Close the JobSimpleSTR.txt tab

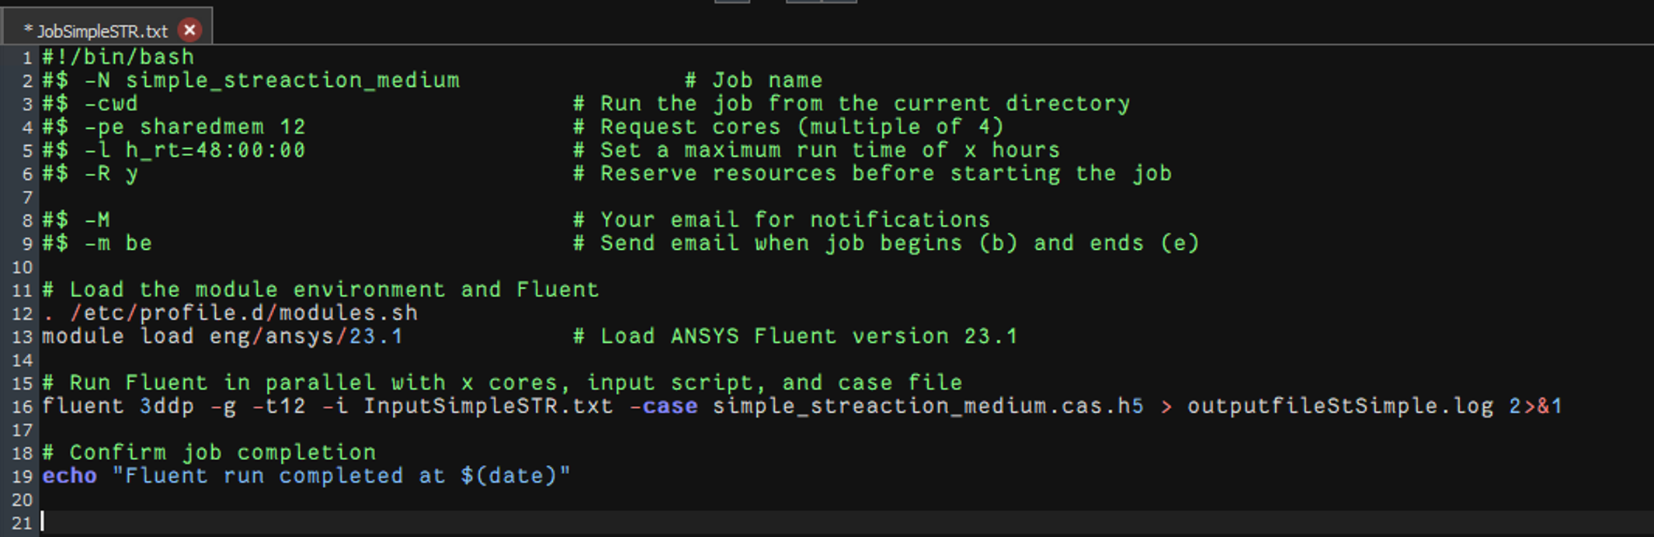point(189,30)
